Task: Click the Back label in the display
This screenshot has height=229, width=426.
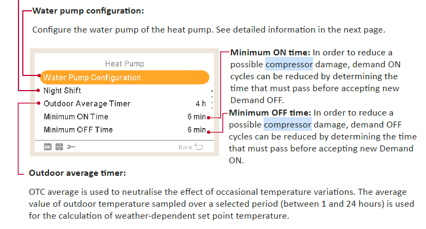Action: (185, 147)
